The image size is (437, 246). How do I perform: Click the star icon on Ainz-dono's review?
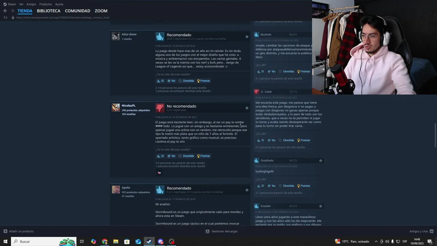(x=247, y=37)
